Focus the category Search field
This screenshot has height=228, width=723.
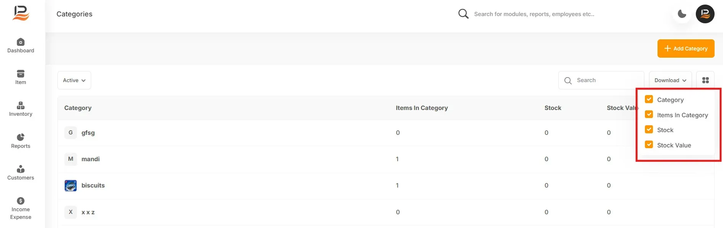[x=601, y=80]
